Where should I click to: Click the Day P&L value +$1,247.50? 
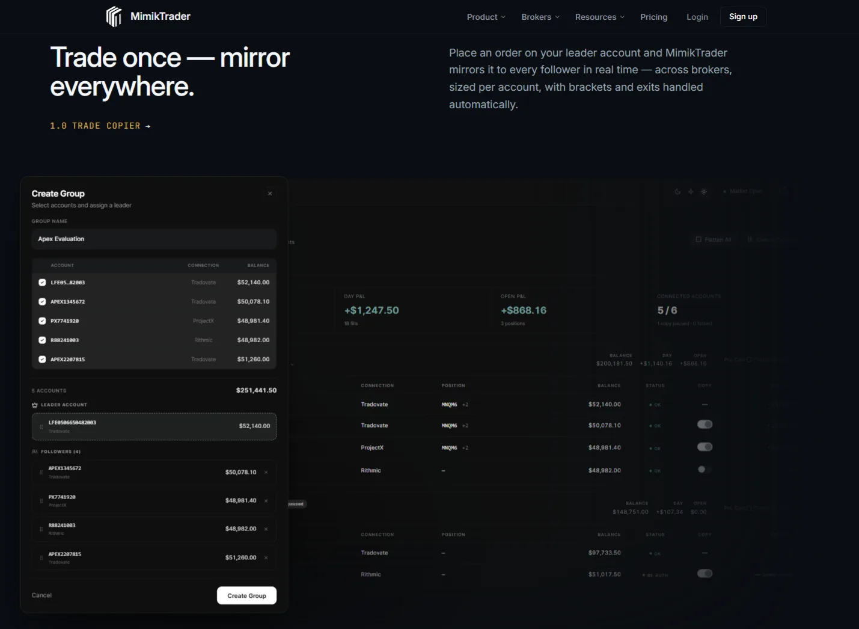(371, 310)
